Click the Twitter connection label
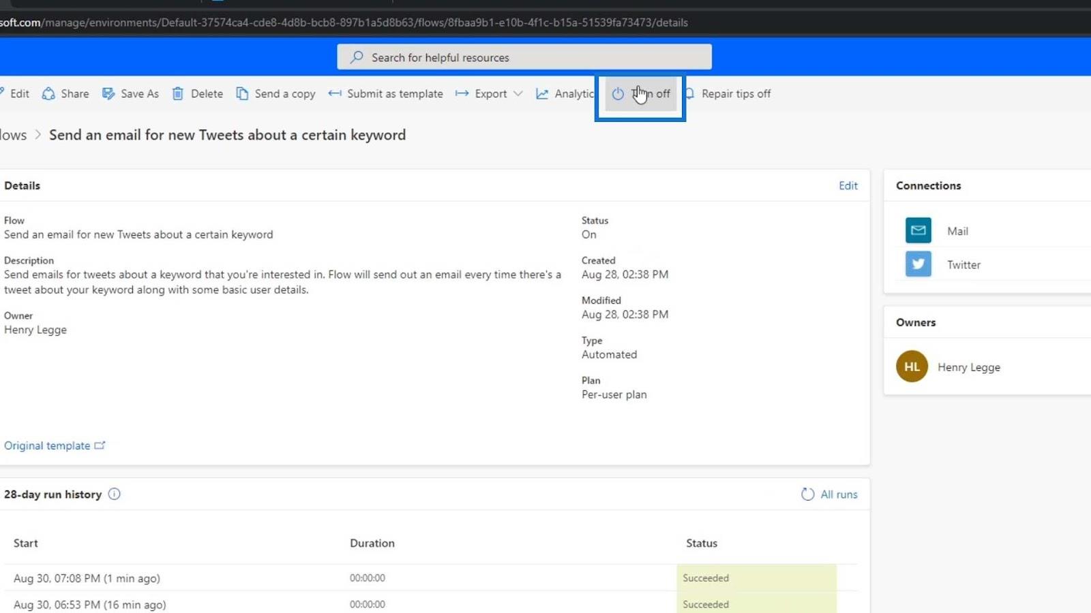 963,265
